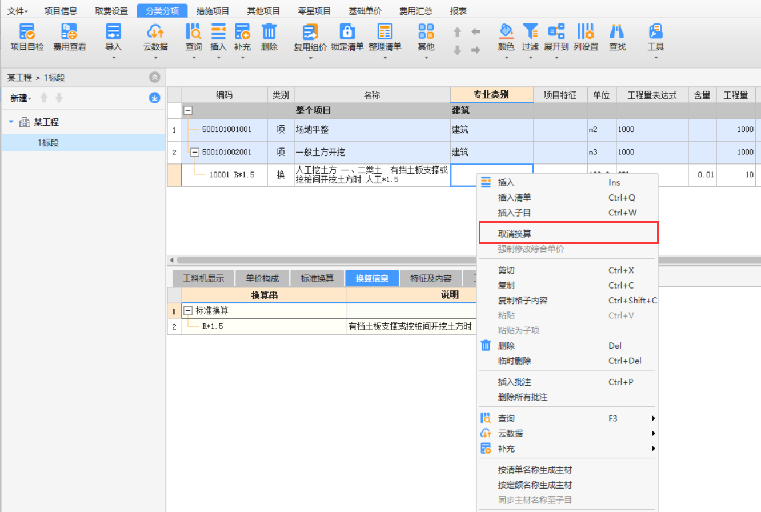Select 1标段 in the project tree
761x512 pixels.
(49, 143)
